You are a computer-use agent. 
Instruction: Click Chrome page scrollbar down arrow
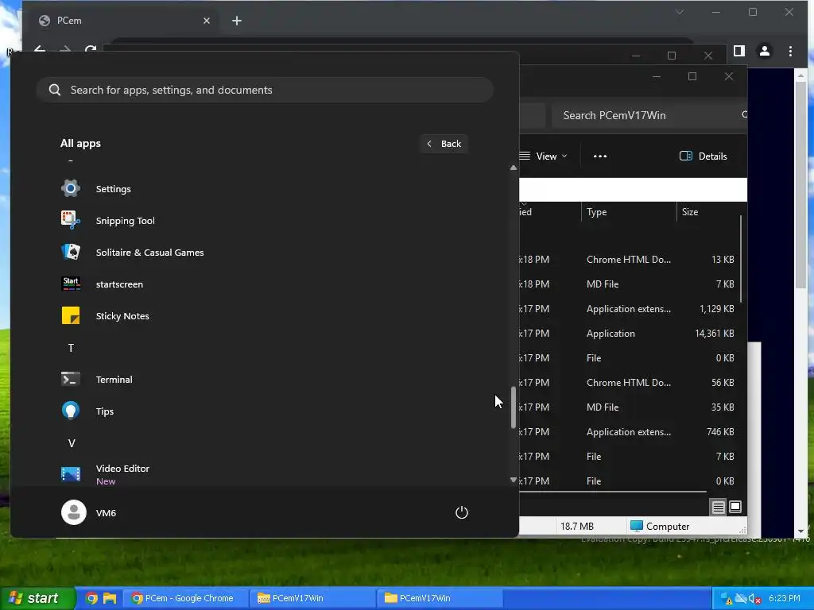(800, 531)
